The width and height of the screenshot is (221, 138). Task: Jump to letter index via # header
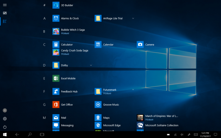click(x=44, y=5)
